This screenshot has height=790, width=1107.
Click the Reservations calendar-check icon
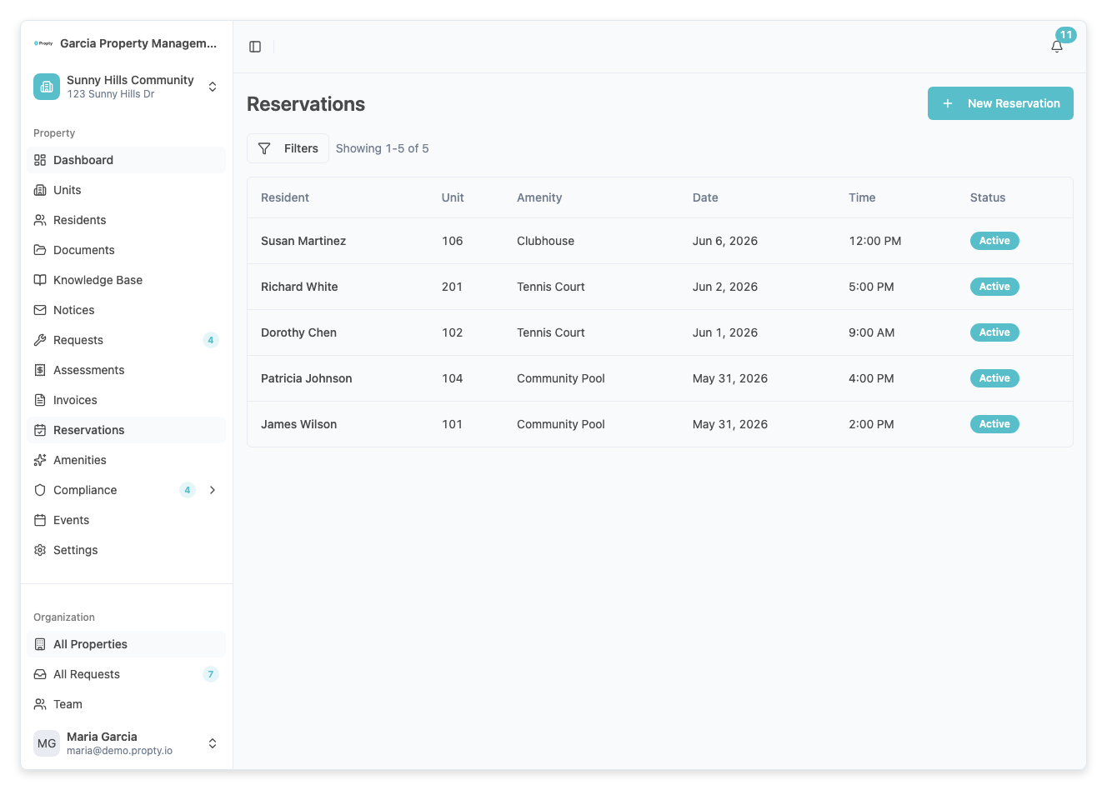tap(40, 430)
